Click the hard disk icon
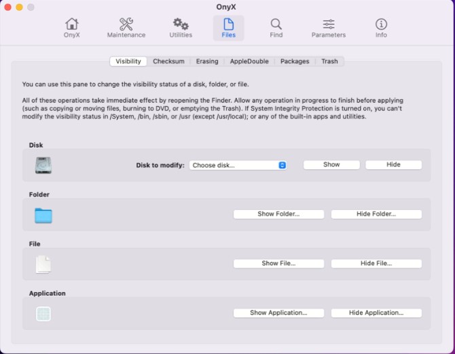The width and height of the screenshot is (455, 354). point(43,165)
